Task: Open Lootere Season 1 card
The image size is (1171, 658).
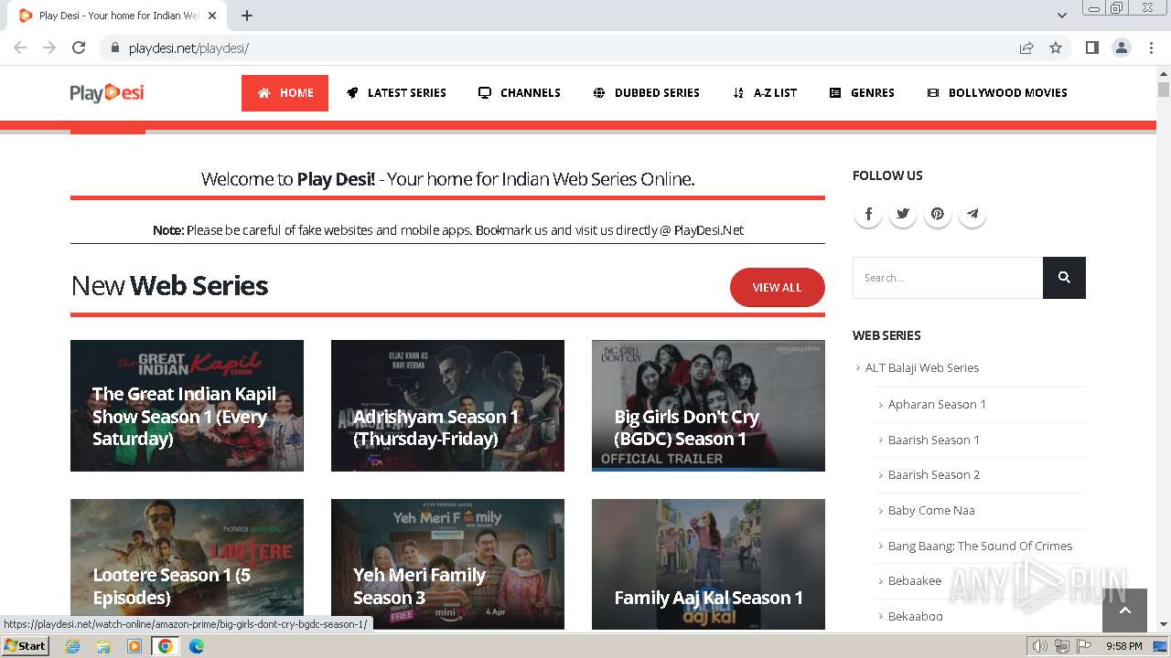Action: 187,564
